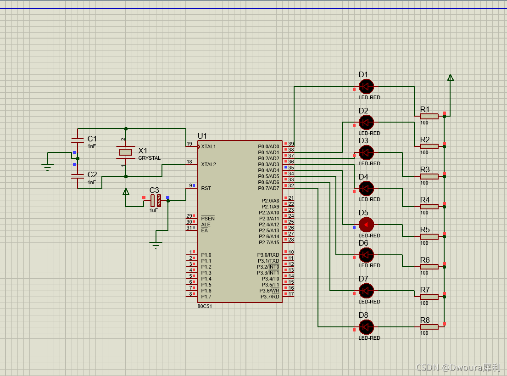
Task: Click the XTAL2 pin label
Action: pyautogui.click(x=208, y=164)
